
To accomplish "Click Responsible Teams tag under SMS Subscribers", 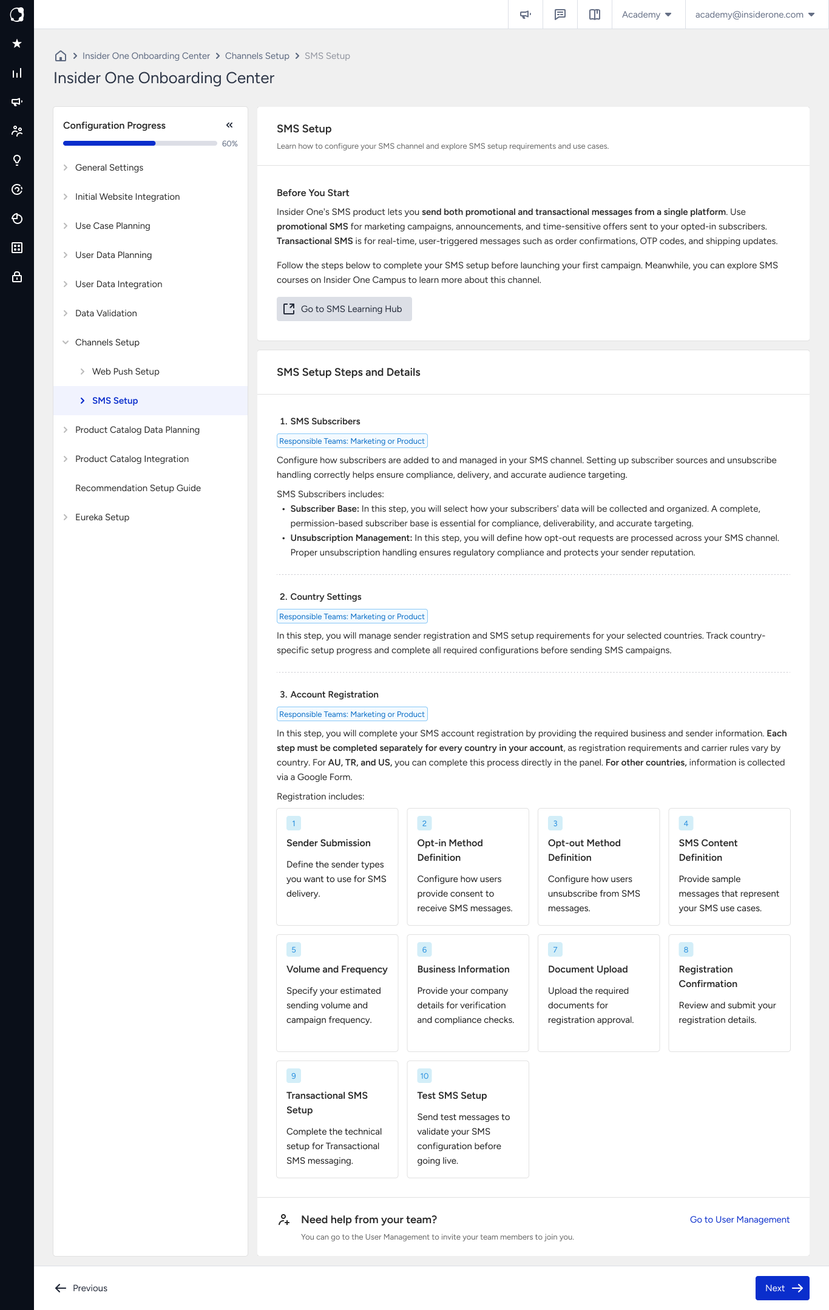I will pos(352,441).
